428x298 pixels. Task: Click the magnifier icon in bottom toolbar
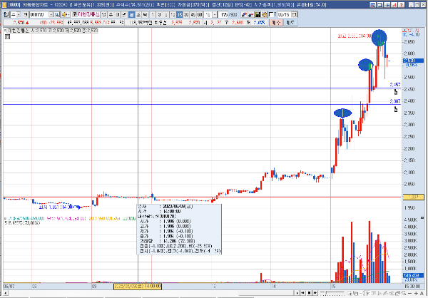tap(404, 293)
